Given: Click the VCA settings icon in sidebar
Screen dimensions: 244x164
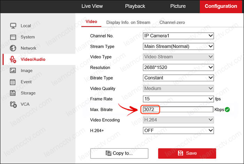Looking at the screenshot, I should [13, 104].
